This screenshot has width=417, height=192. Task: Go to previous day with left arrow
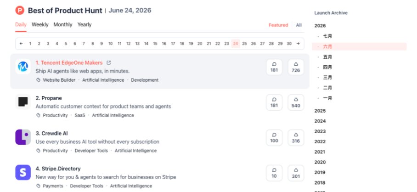[x=21, y=44]
